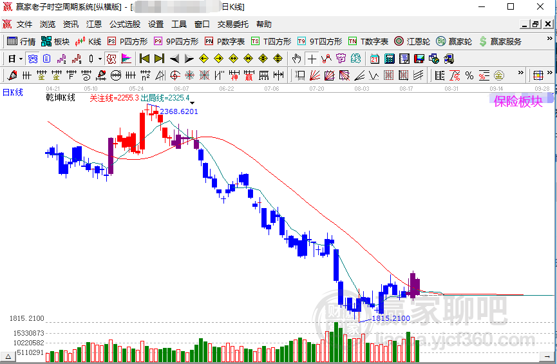Open the 赢家轮 tool in the toolbar
Screen dimensions: 557x364
click(x=454, y=42)
